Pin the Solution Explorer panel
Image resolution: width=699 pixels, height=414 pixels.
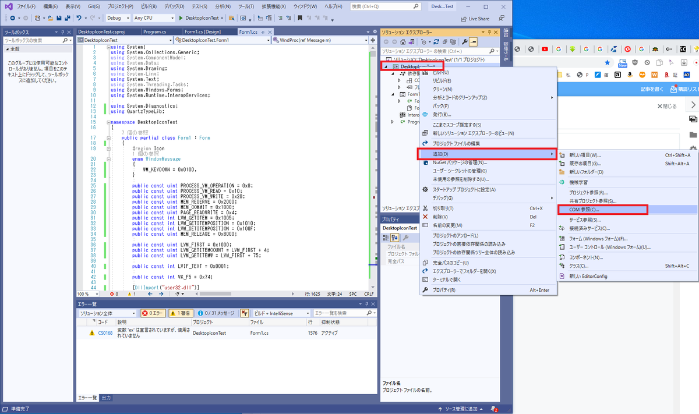(x=490, y=32)
